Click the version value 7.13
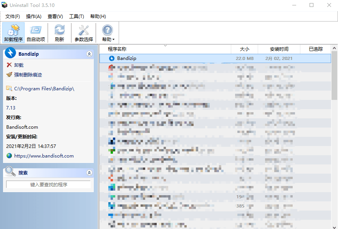Viewport: 338px width, 229px height. pyautogui.click(x=11, y=108)
